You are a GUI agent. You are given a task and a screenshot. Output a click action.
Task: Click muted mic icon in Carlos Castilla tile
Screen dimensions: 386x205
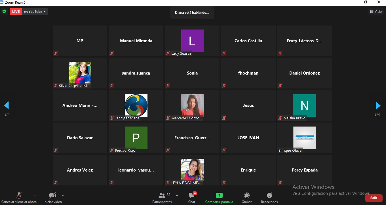pyautogui.click(x=224, y=53)
